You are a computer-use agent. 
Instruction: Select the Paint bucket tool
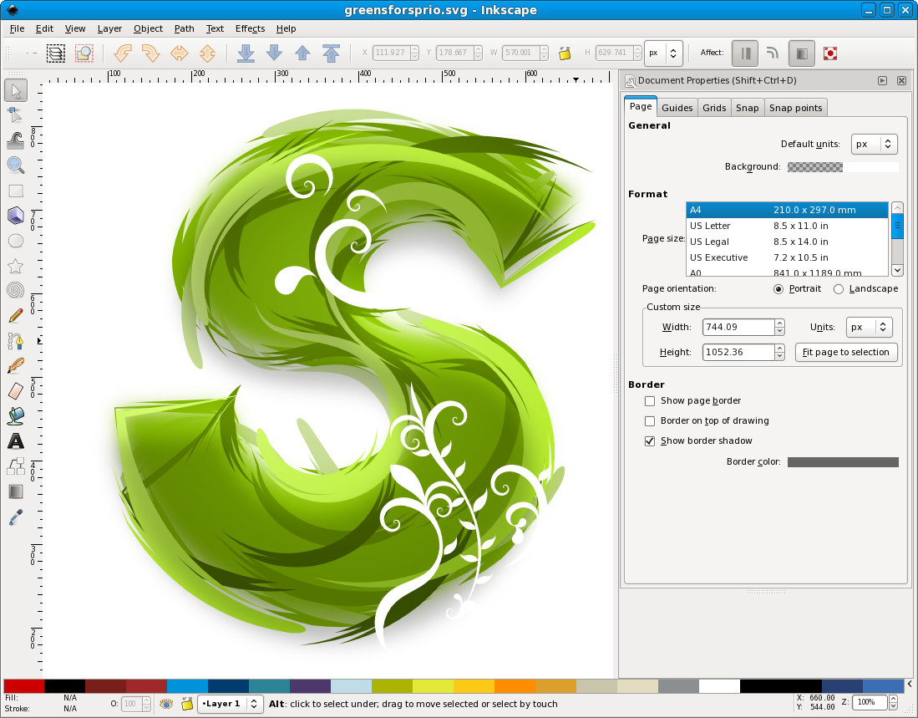coord(15,415)
